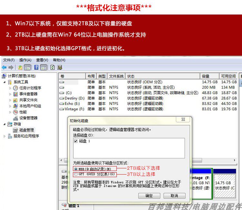
Task: Select GPT (GUID 分区表) radio option
Action: point(76,174)
